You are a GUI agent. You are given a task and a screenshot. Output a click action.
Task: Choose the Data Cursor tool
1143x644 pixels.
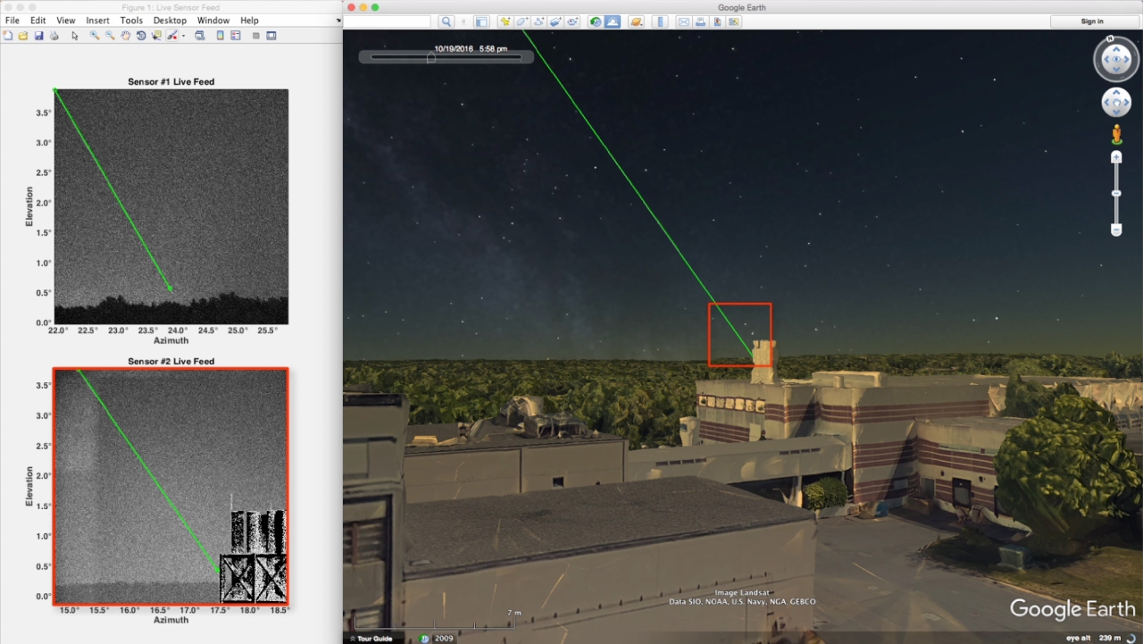(156, 36)
